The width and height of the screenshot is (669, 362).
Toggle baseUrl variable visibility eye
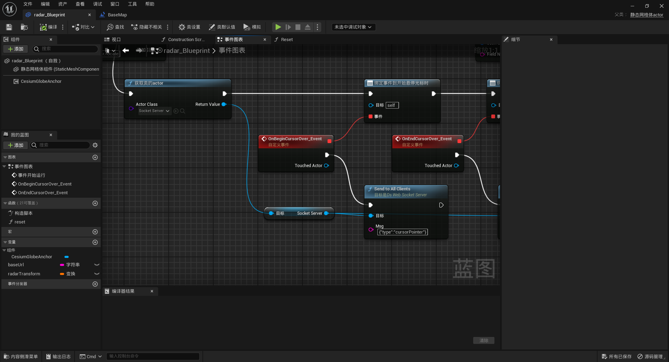point(97,265)
